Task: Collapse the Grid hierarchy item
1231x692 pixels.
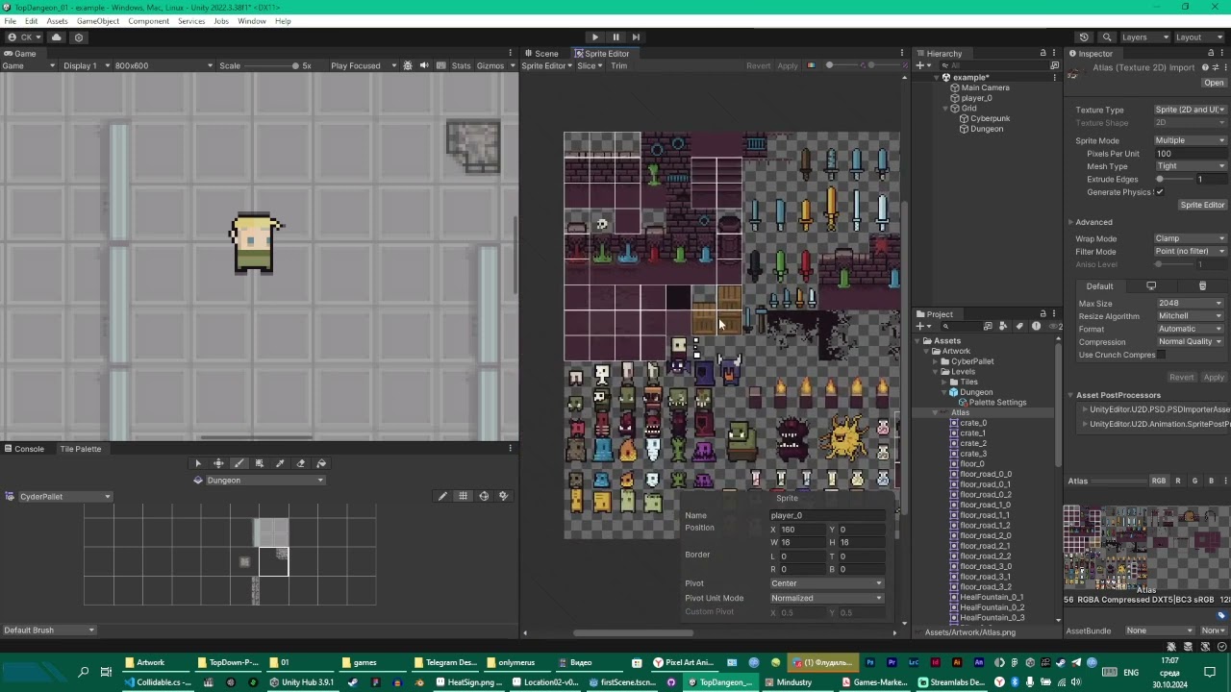Action: tap(945, 109)
